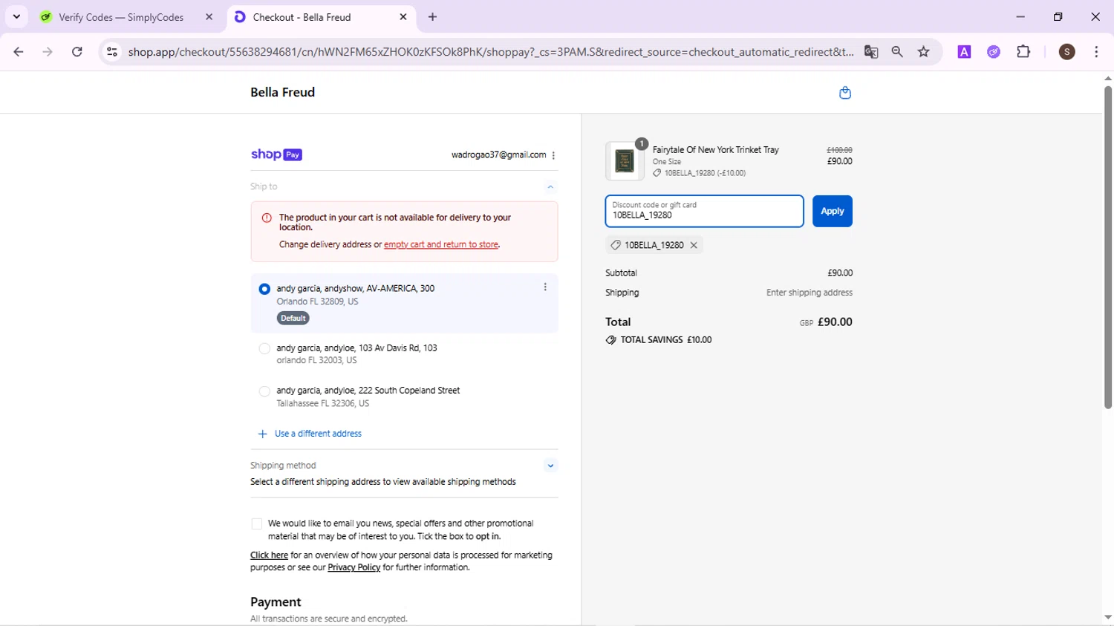This screenshot has width=1114, height=626.
Task: Tick the promotional email opt-in checkbox
Action: click(x=257, y=524)
